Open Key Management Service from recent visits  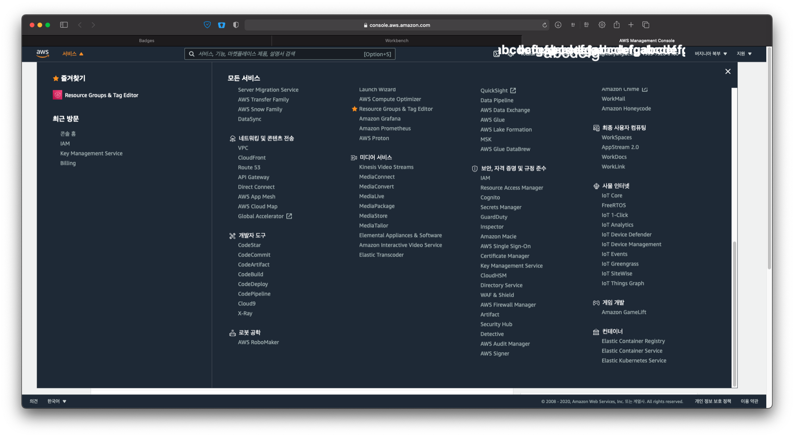(91, 153)
